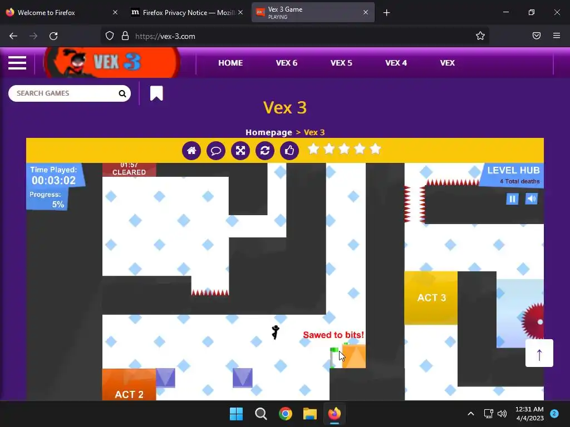
Task: Enter fullscreen with the expand icon
Action: 240,150
